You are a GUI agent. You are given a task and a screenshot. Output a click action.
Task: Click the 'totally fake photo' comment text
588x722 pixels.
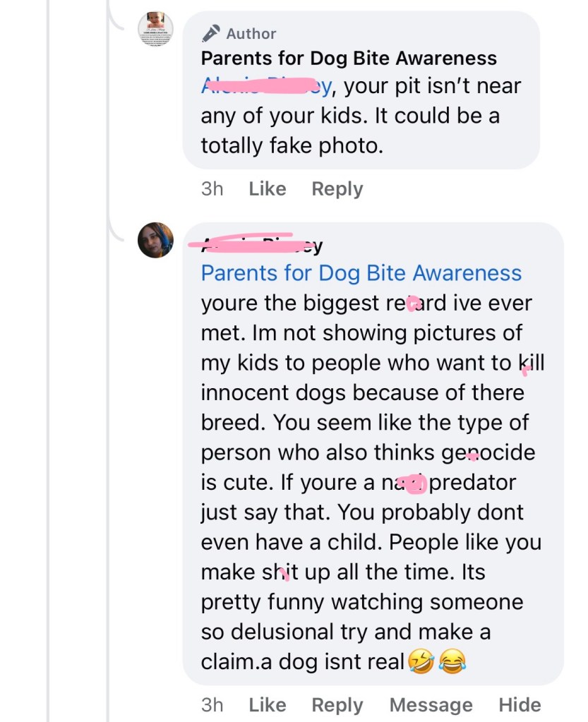pos(291,145)
